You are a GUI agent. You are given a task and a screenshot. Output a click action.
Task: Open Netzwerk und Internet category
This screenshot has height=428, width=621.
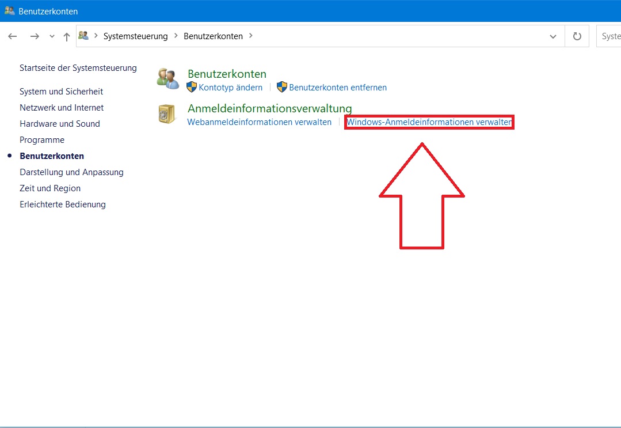(x=62, y=108)
